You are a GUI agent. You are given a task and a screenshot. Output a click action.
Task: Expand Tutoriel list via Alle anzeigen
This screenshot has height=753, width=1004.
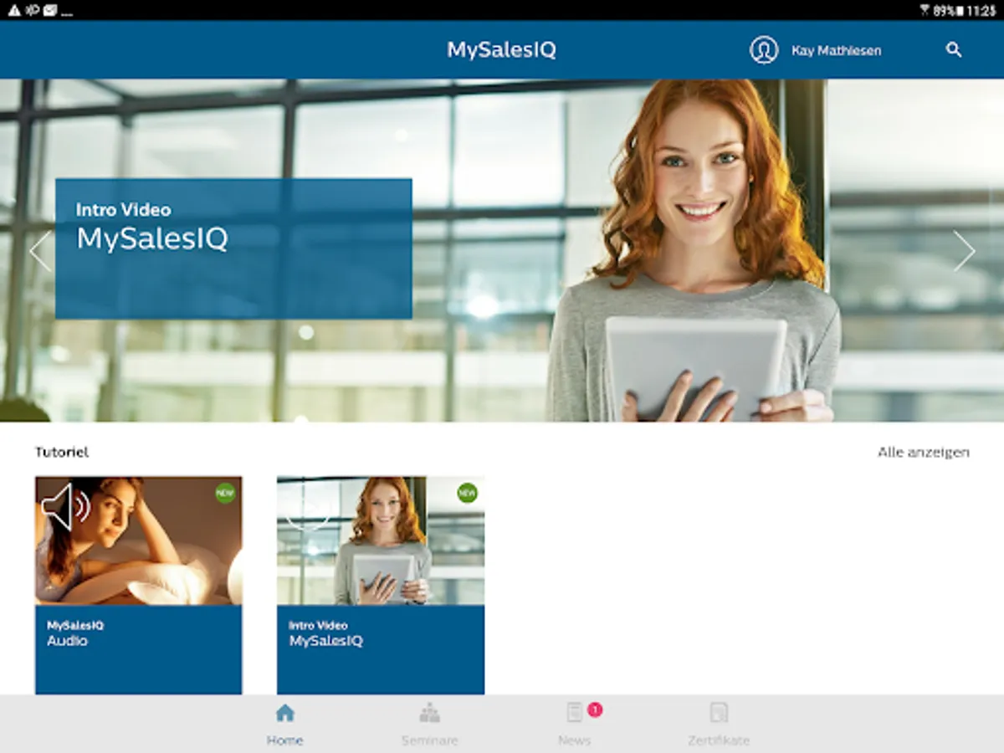[923, 452]
